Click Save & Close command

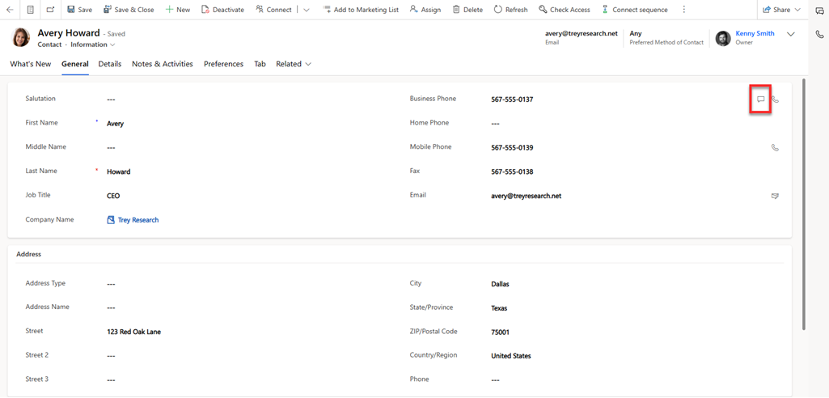pos(129,10)
